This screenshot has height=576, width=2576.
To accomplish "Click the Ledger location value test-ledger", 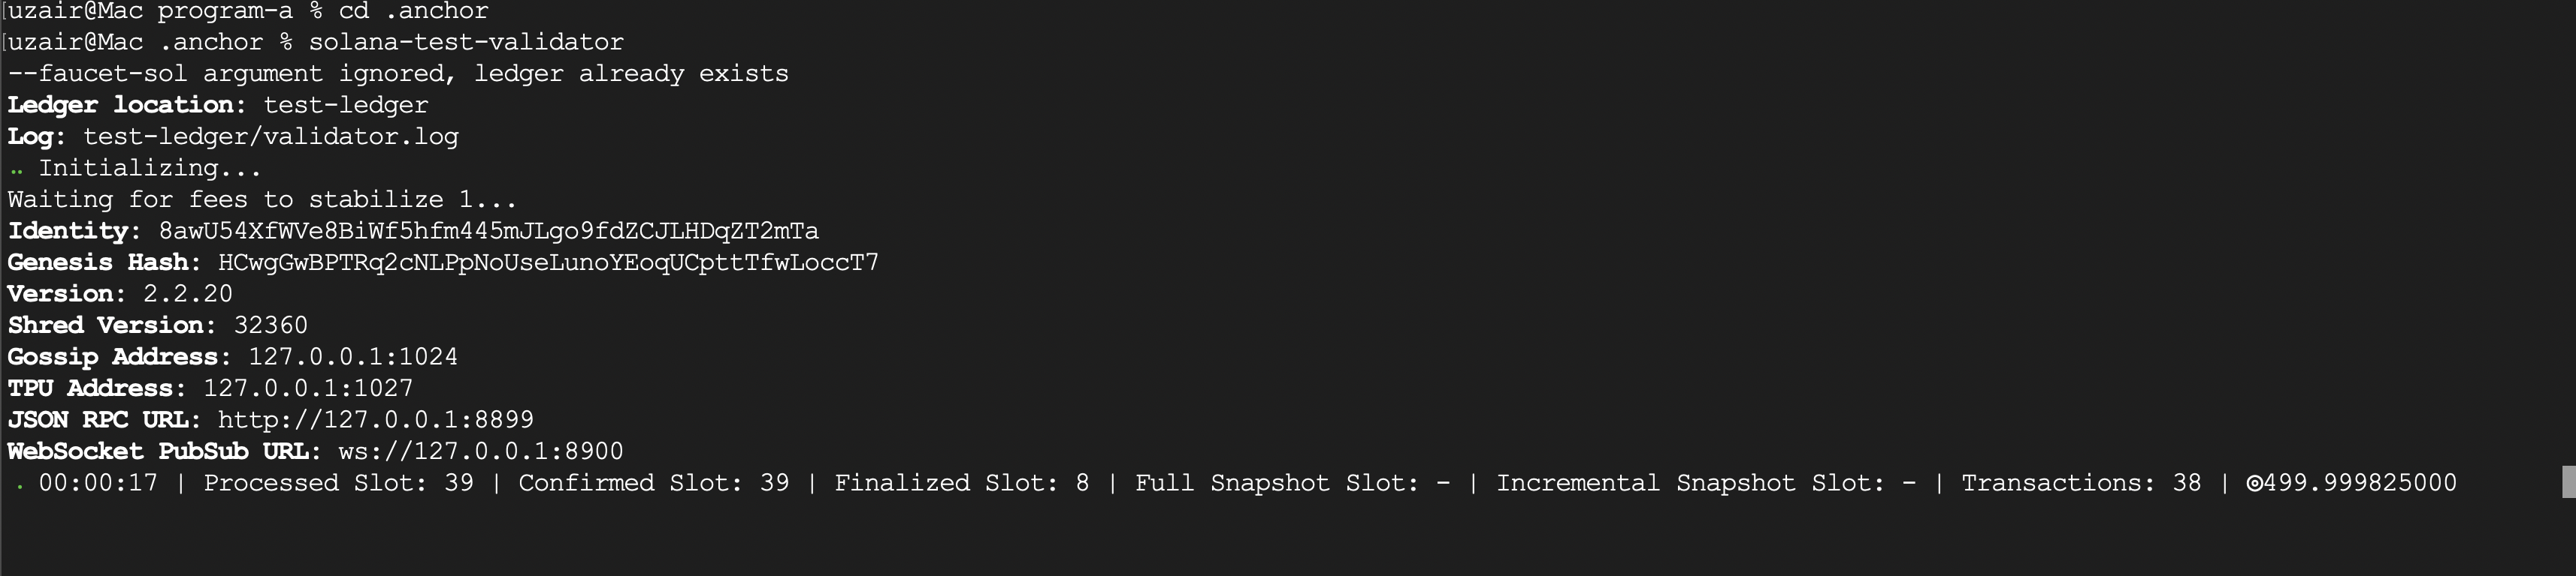I will (x=345, y=105).
